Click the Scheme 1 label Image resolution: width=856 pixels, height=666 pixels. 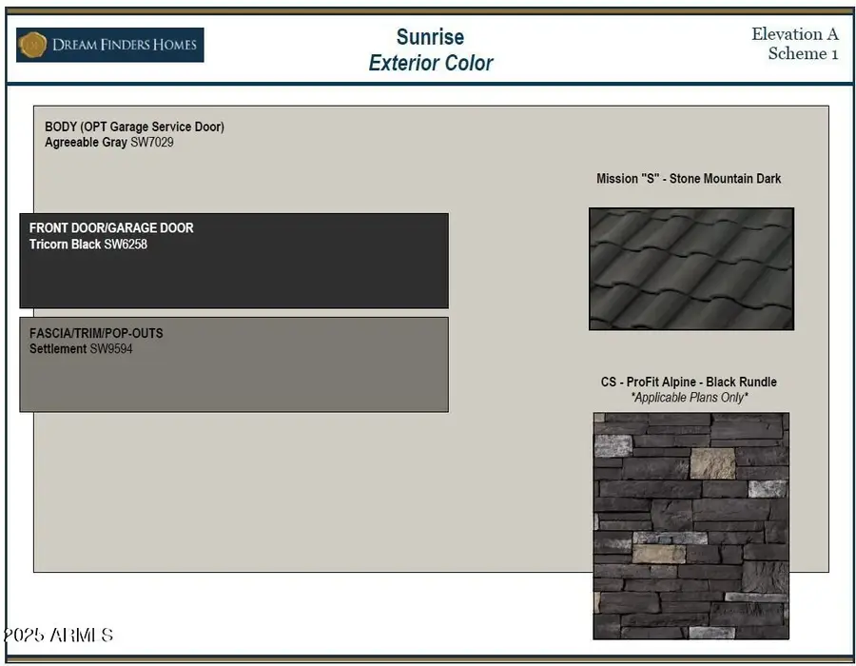[x=803, y=53]
